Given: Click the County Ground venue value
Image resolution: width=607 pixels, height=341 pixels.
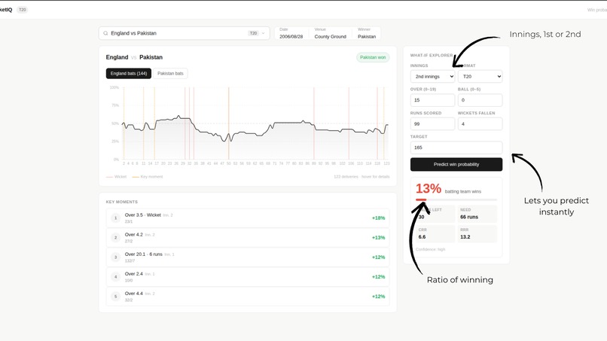Looking at the screenshot, I should [x=330, y=37].
